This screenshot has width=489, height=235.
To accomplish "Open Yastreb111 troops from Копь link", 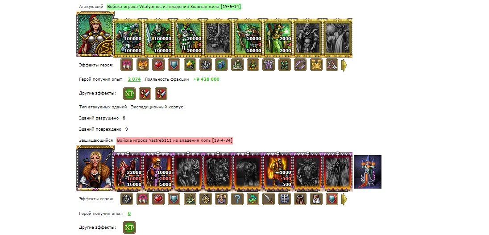I will click(x=174, y=140).
